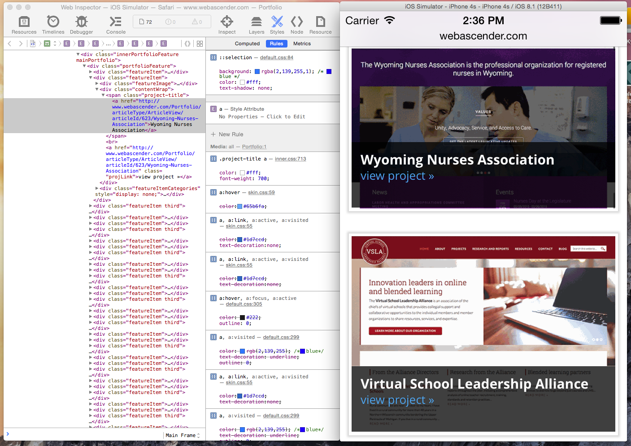
Task: Click the breadcrumb ellipsis to show hidden elements
Action: pos(108,43)
